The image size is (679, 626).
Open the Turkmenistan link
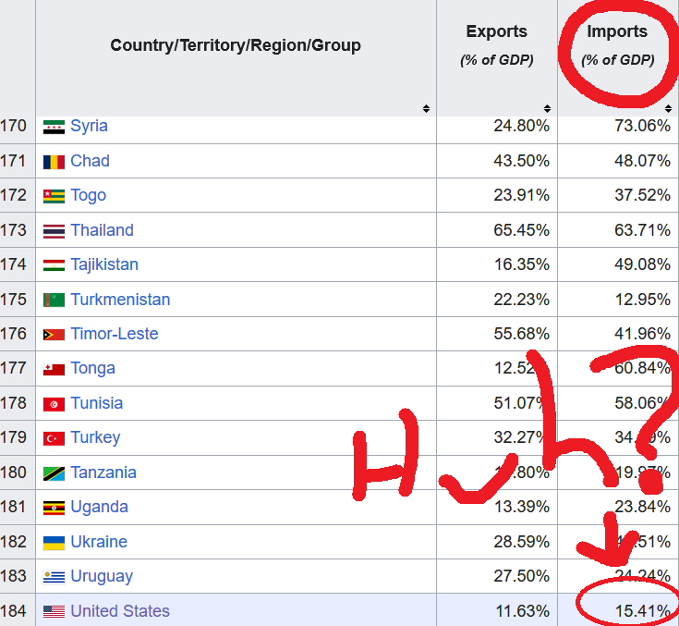click(120, 300)
